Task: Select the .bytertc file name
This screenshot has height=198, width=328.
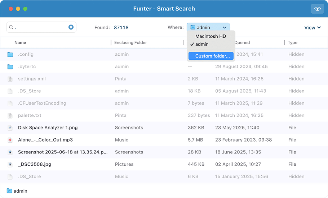Action: click(27, 66)
